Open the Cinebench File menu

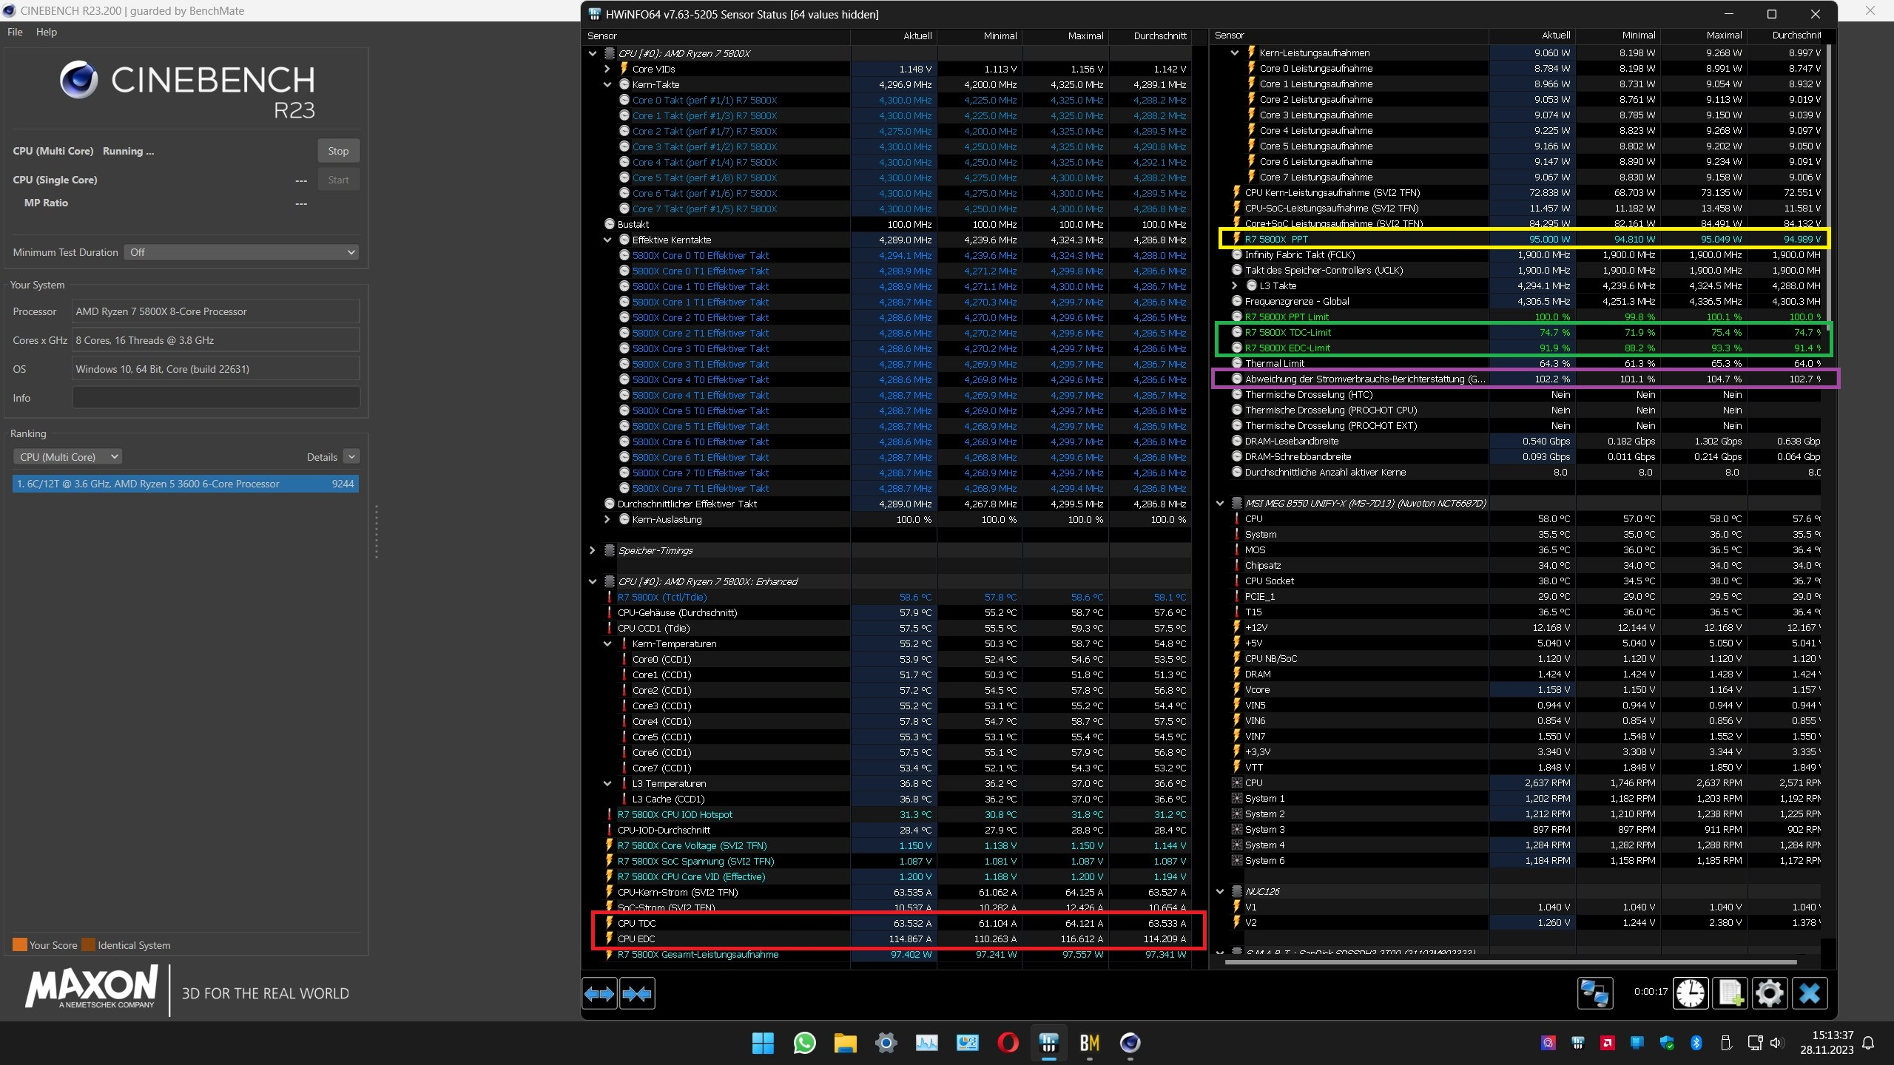point(15,32)
